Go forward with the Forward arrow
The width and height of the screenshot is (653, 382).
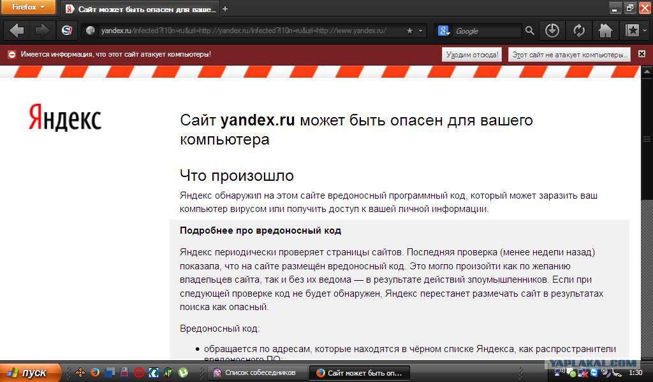41,31
